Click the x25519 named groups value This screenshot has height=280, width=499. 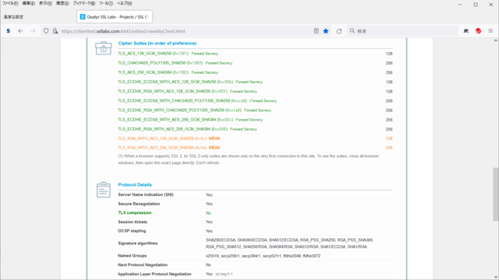click(263, 256)
